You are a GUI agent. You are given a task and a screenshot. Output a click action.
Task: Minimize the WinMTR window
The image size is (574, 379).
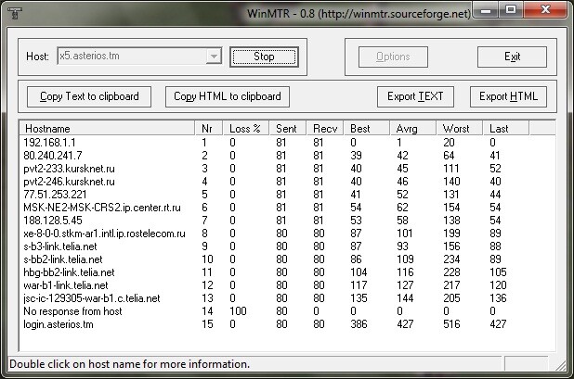(x=486, y=10)
